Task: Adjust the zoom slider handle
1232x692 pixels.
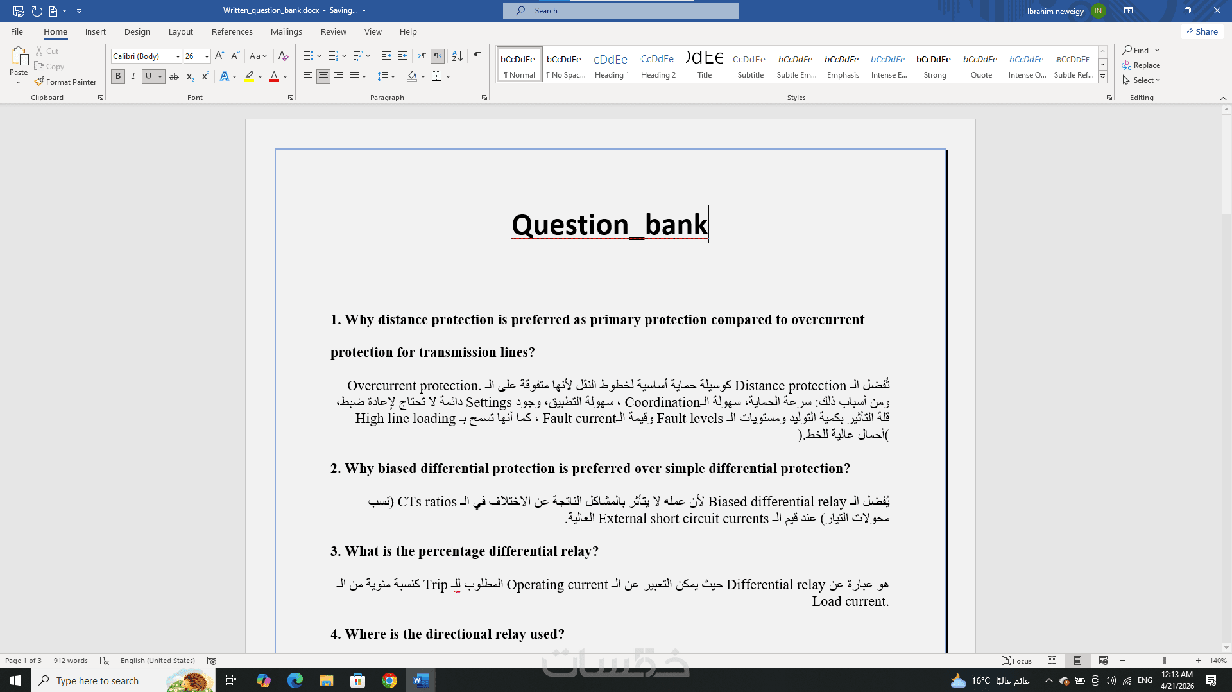Action: (x=1164, y=661)
